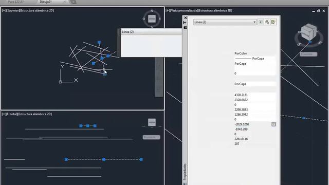Open coordinate system dropdown under Frontal ViewCube
Image resolution: width=329 pixels, height=185 pixels.
pyautogui.click(x=151, y=137)
